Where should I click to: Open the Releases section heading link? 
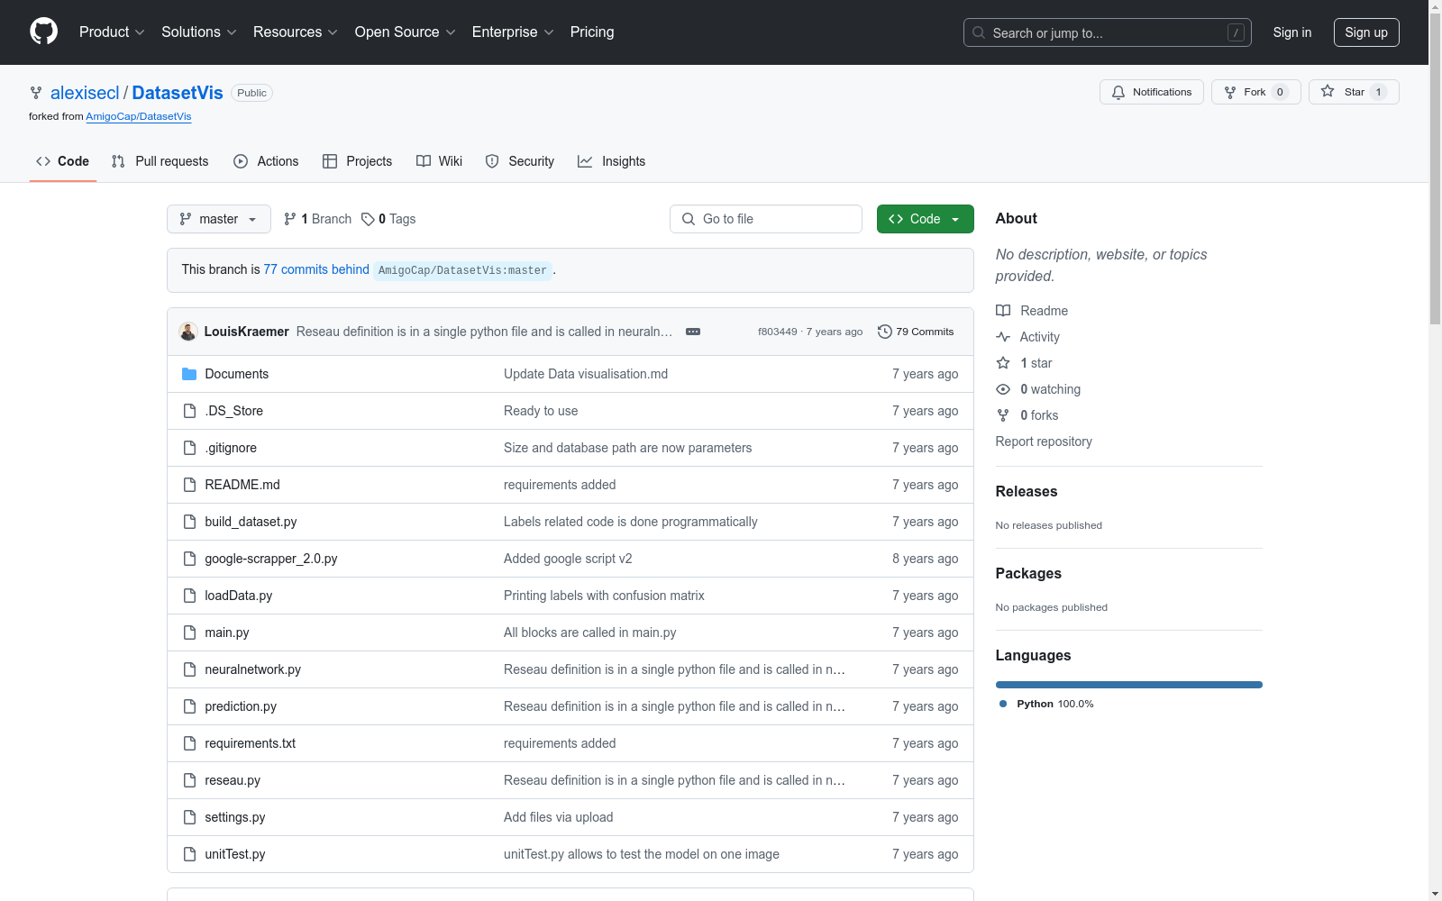pyautogui.click(x=1027, y=491)
